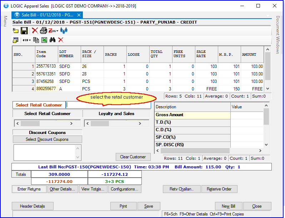The image size is (285, 218).
Task: Click the LOGIC app logo in title bar
Action: pyautogui.click(x=6, y=6)
